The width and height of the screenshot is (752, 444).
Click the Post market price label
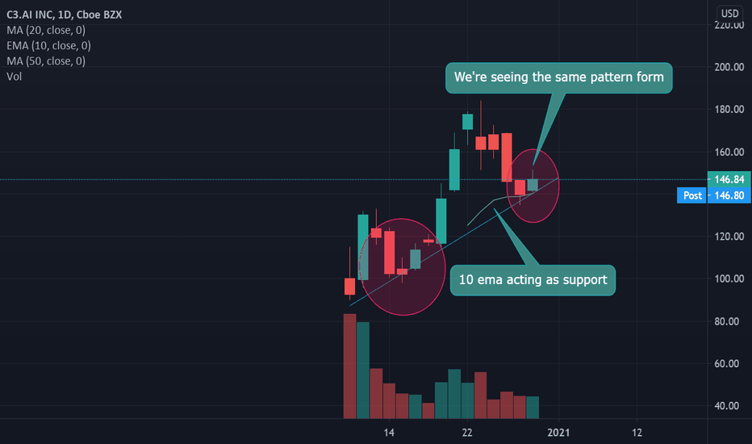point(692,195)
